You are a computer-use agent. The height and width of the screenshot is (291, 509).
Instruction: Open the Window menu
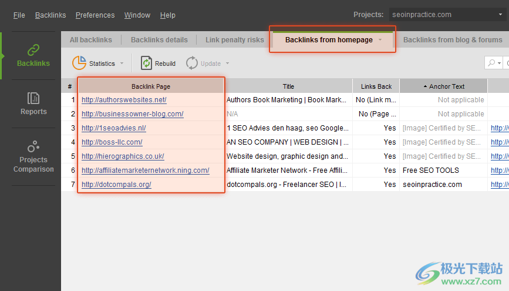point(137,15)
